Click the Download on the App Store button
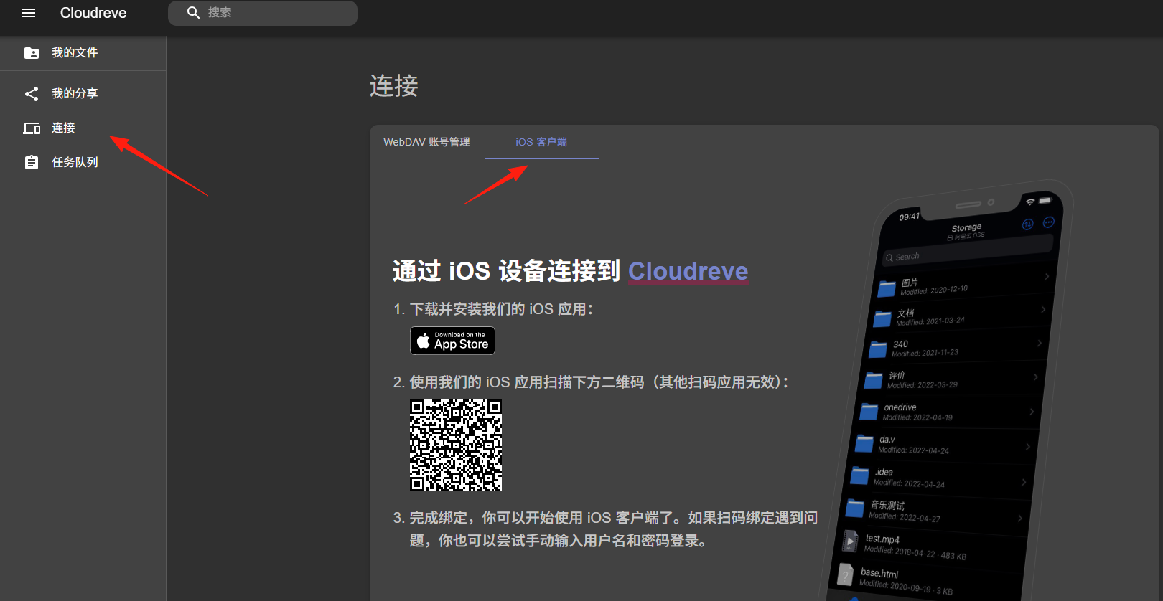Image resolution: width=1163 pixels, height=601 pixels. point(452,341)
